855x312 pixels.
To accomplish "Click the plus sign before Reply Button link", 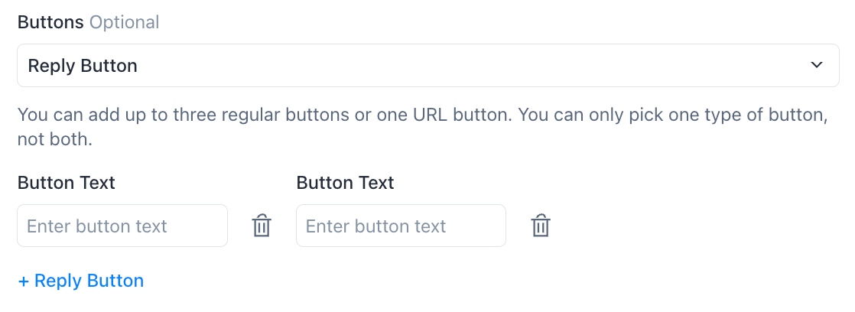I will tap(24, 281).
